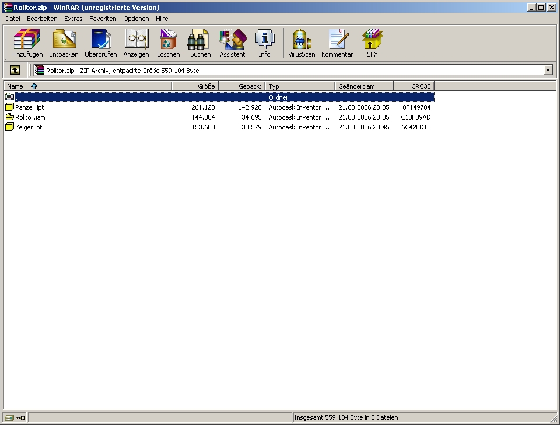Click packed size 38.579
560x425 pixels.
(x=251, y=127)
